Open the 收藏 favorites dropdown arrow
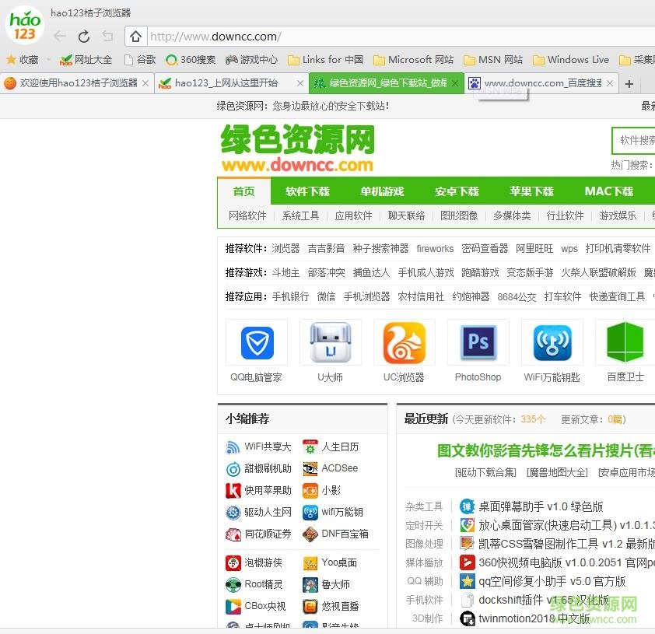The width and height of the screenshot is (655, 634). pyautogui.click(x=48, y=60)
